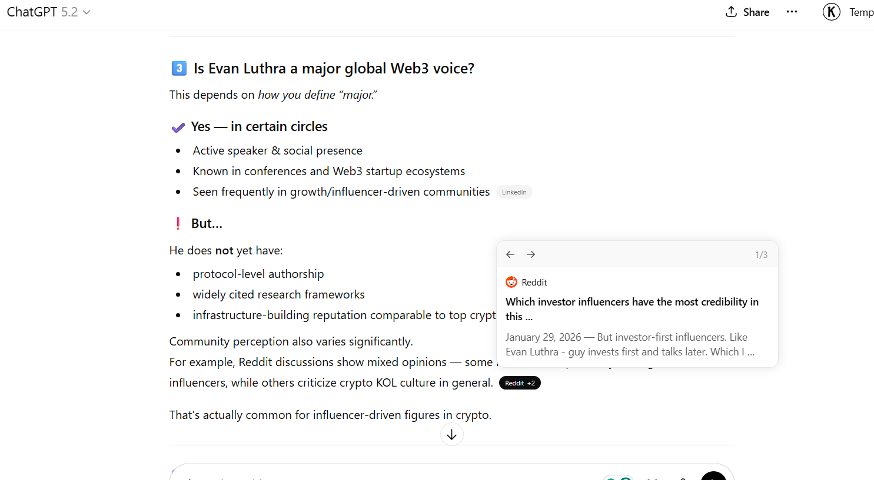This screenshot has height=480, width=874.
Task: Click the Reddit logo in the citation card
Action: tap(511, 281)
